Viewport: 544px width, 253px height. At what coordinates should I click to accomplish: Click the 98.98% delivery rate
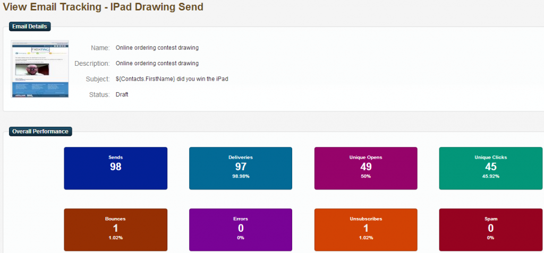pyautogui.click(x=241, y=177)
